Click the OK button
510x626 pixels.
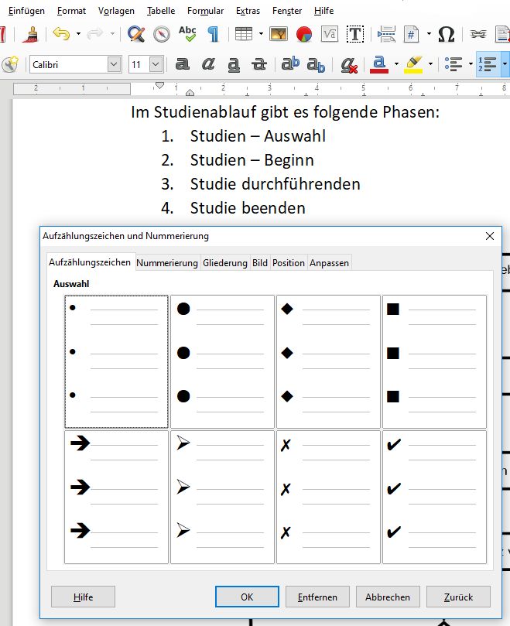[247, 597]
